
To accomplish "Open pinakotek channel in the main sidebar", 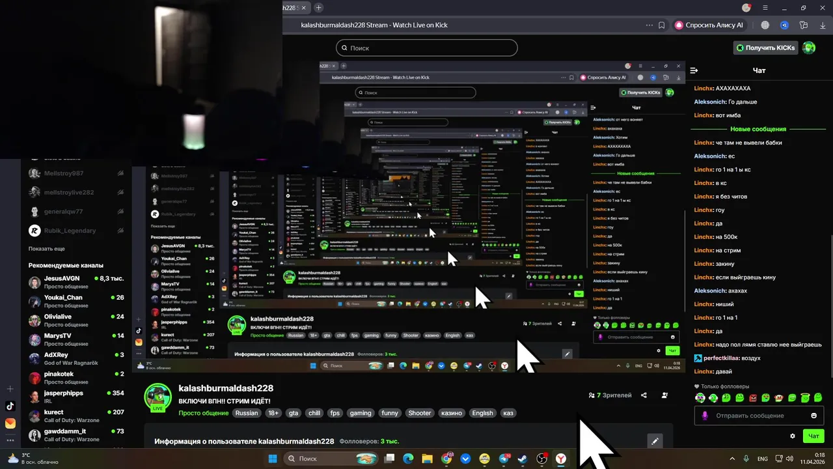I will (77, 378).
